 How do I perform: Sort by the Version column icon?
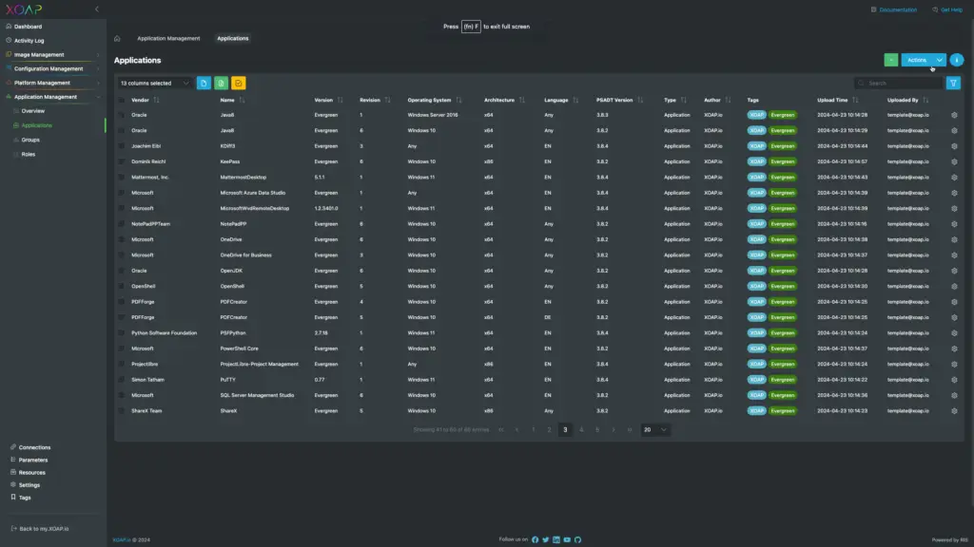click(341, 100)
